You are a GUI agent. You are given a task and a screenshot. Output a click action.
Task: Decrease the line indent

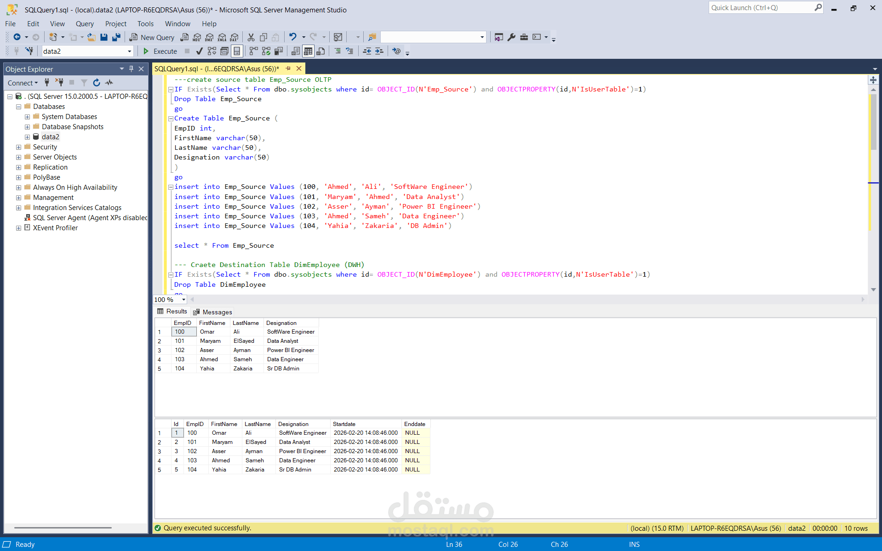point(367,51)
